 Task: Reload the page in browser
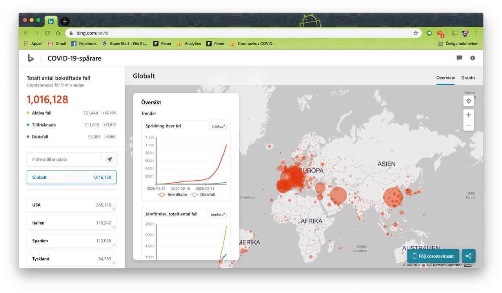pos(47,33)
